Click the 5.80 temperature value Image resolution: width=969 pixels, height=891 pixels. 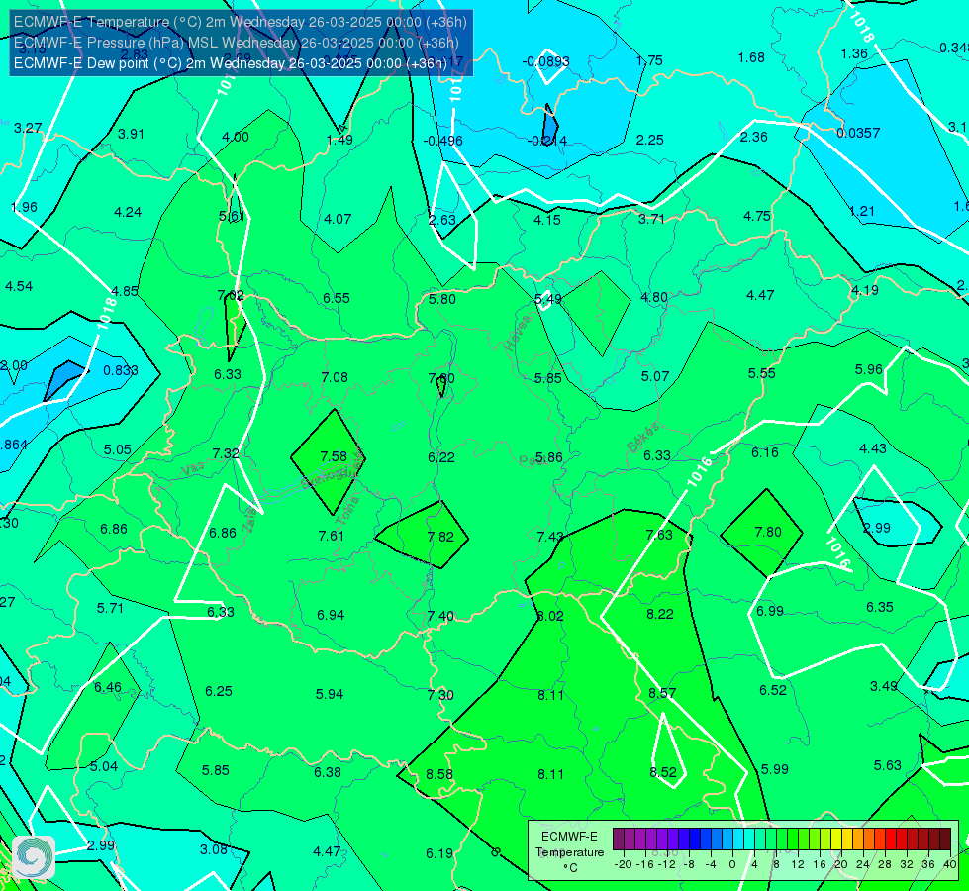tap(442, 299)
